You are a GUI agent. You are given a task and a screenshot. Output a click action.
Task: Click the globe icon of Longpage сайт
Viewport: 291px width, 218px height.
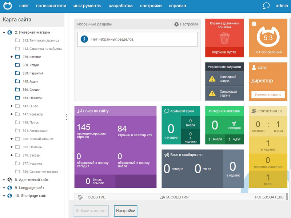tap(10, 188)
